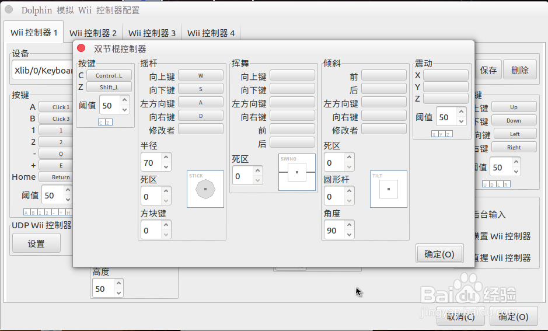Click the 倾斜 向右键 empty mapping button

[384, 116]
